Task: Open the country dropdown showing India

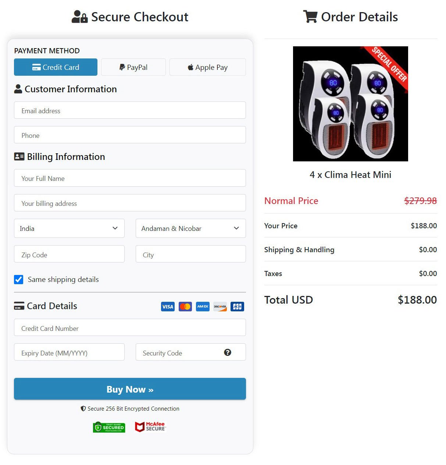Action: click(69, 228)
